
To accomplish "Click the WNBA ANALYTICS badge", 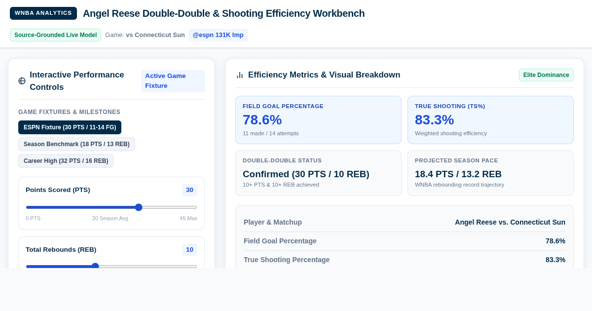I will [x=43, y=13].
